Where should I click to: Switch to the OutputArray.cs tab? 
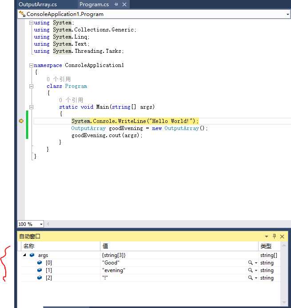[38, 4]
